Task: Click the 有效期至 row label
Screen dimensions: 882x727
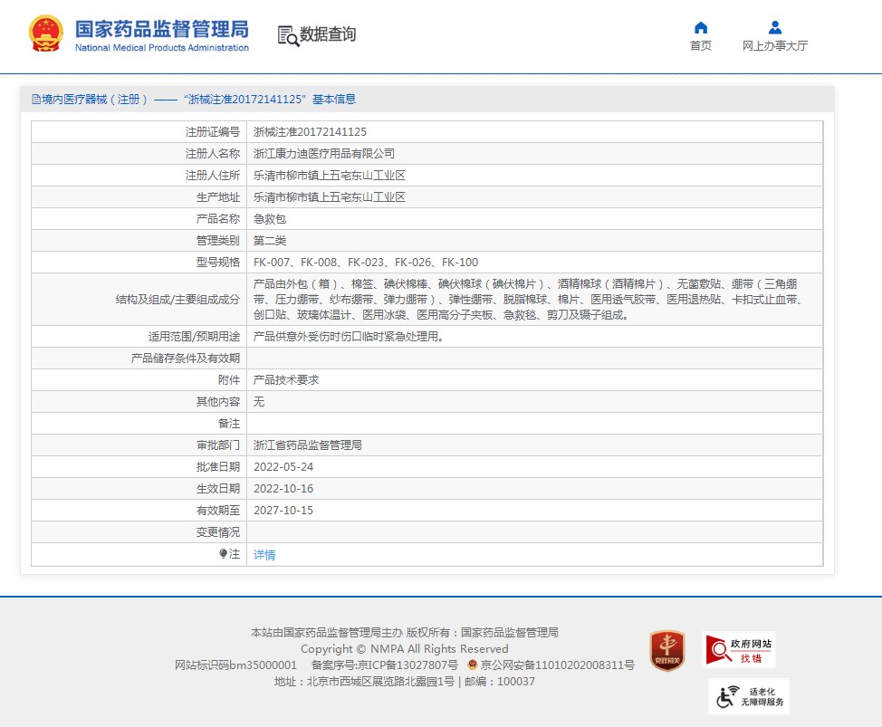Action: pyautogui.click(x=217, y=511)
